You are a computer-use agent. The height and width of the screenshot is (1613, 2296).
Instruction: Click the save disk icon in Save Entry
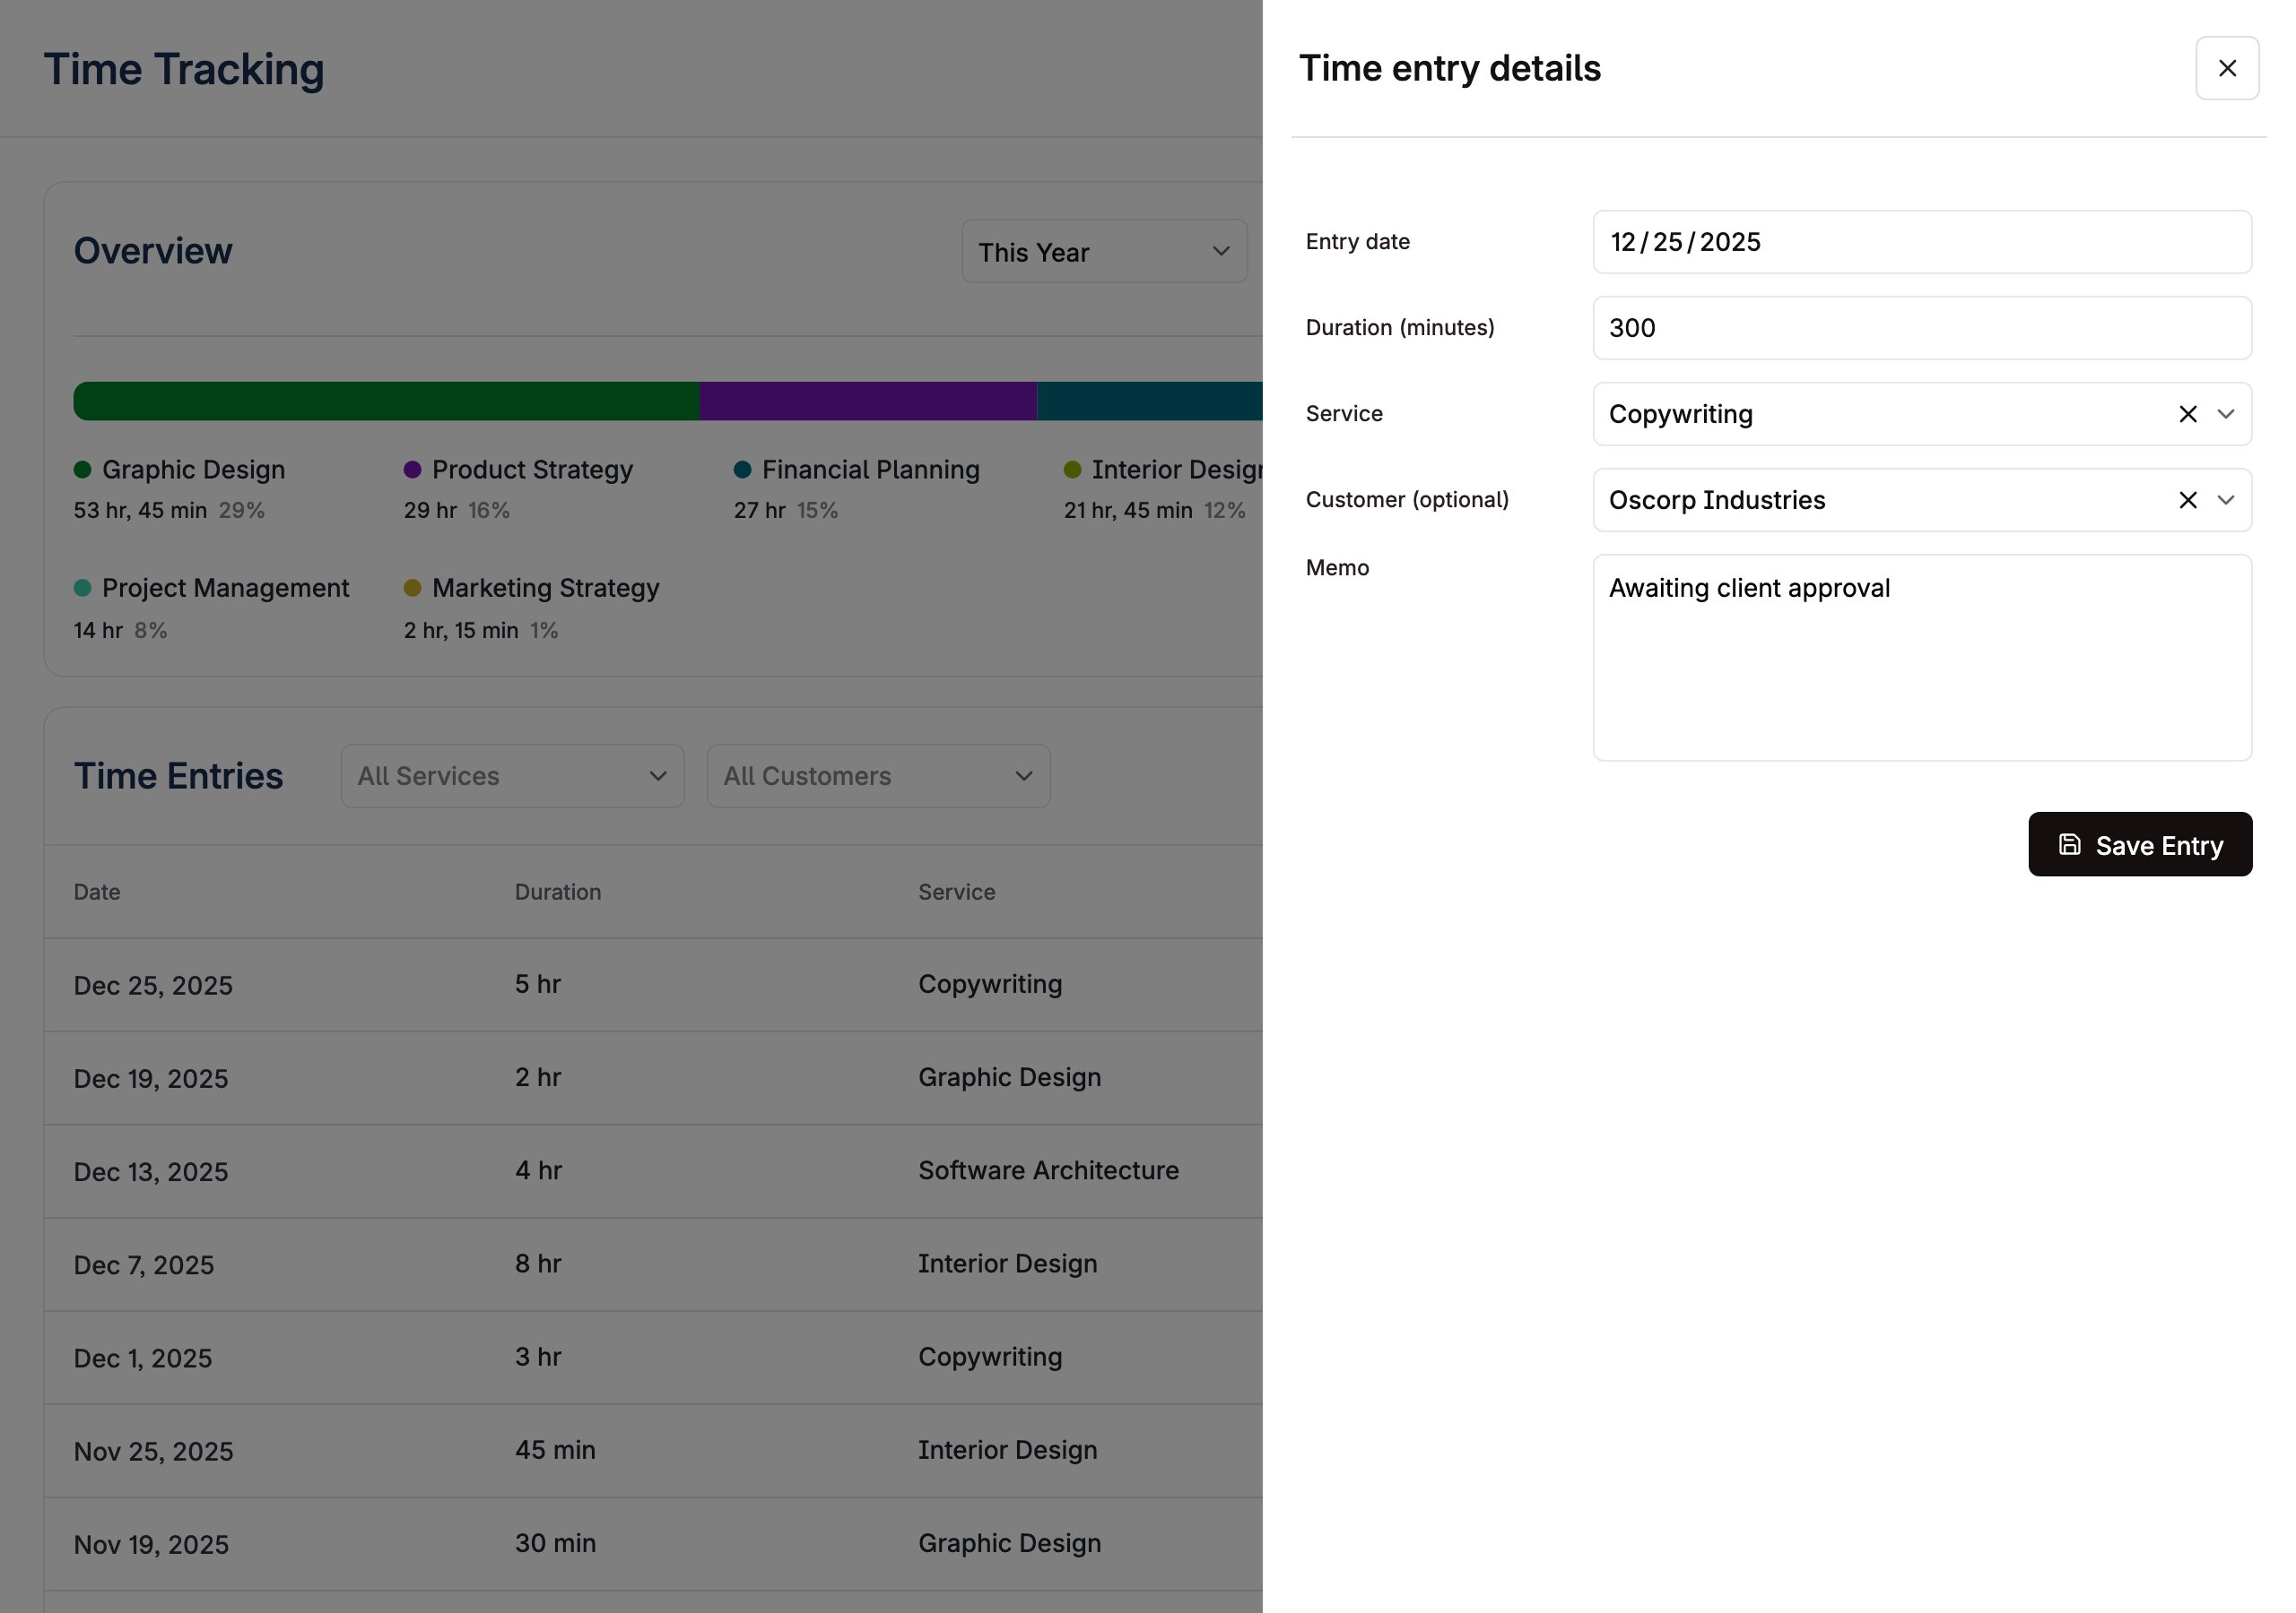[x=2069, y=844]
